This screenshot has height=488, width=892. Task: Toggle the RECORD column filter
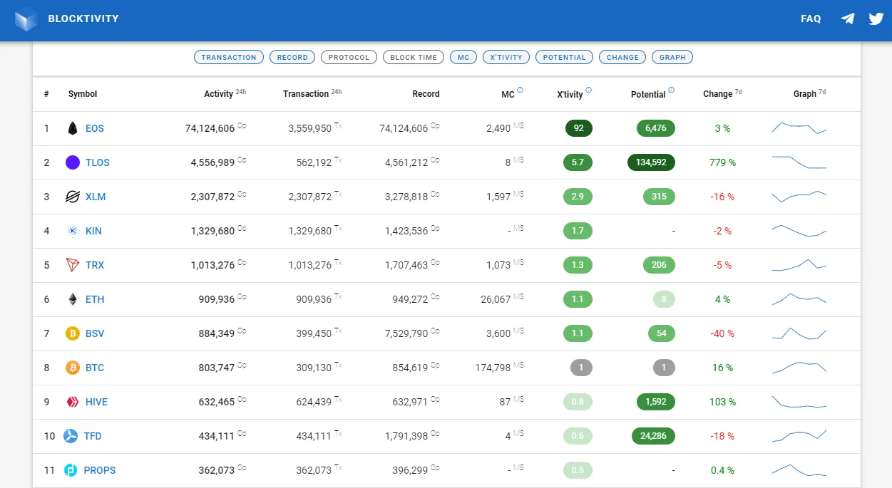click(292, 57)
